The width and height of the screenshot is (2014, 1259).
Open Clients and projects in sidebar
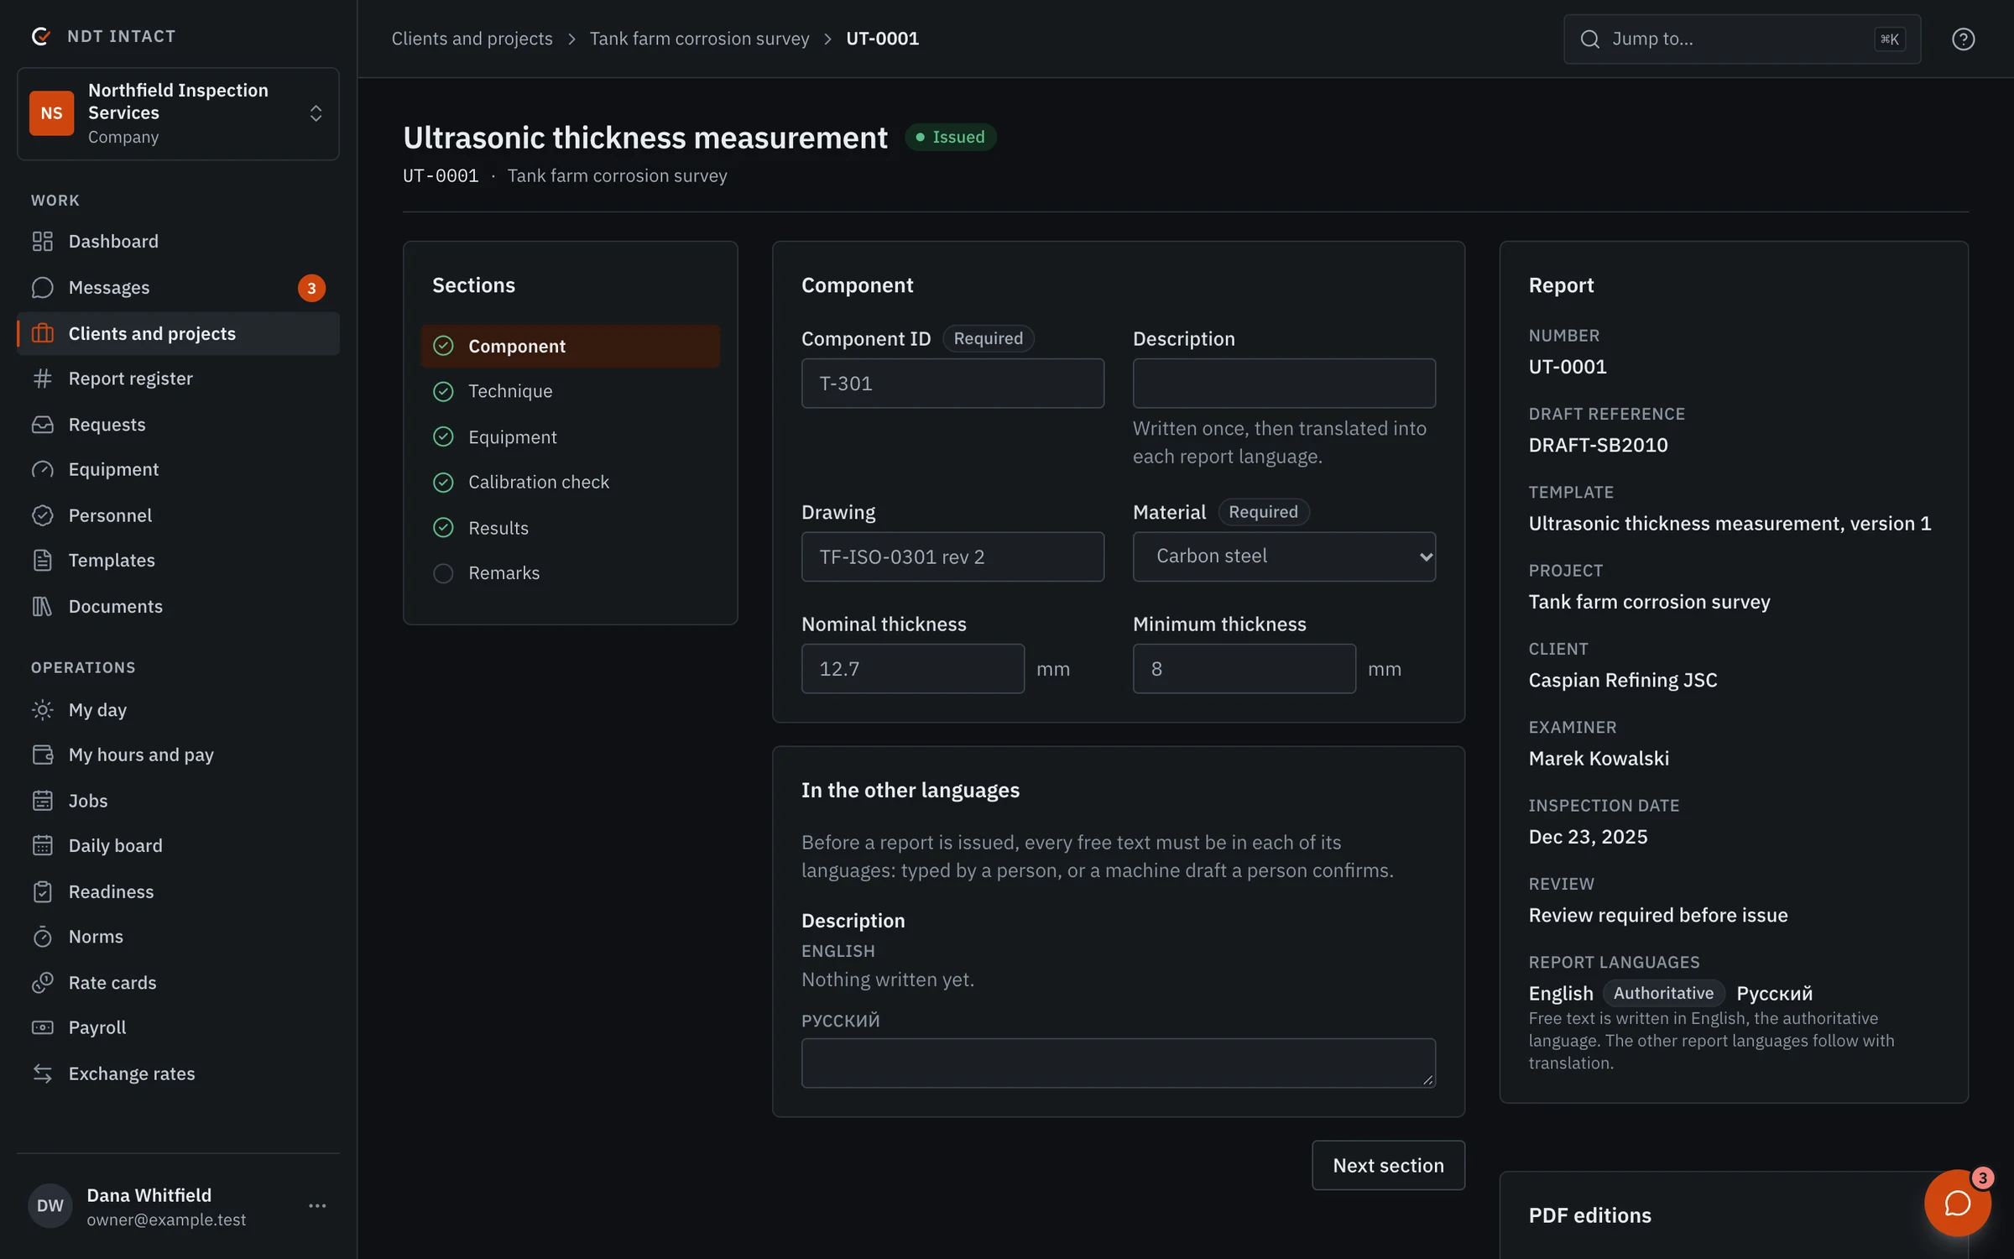tap(178, 333)
